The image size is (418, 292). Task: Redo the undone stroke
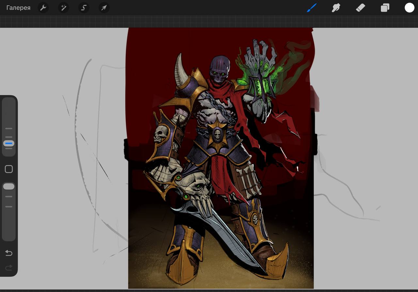(9, 268)
